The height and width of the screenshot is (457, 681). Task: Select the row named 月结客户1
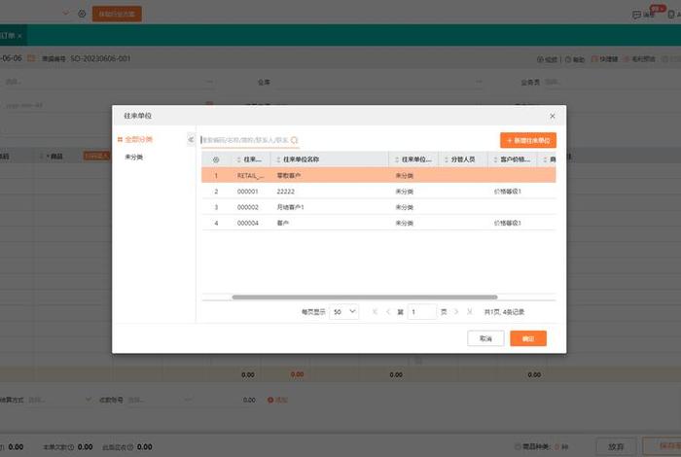378,207
